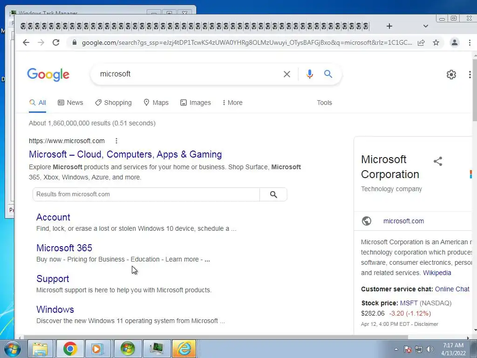Switch to Chrome in taskbar

point(70,349)
